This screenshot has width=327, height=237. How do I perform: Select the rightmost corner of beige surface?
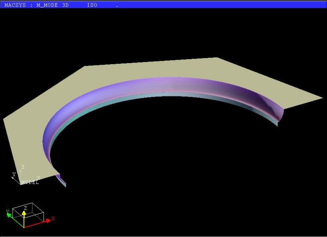tap(321, 98)
